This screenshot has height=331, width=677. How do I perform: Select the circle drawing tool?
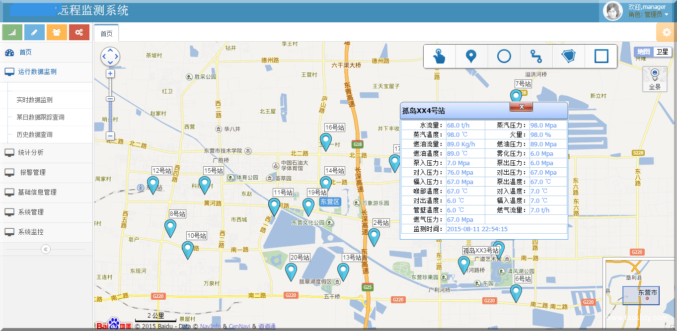[504, 56]
